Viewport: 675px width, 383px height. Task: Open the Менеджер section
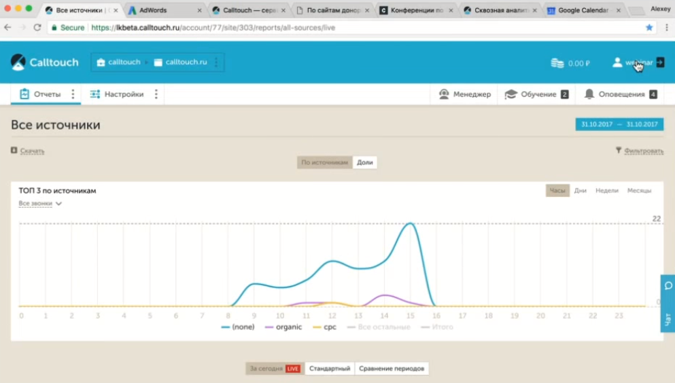(465, 94)
